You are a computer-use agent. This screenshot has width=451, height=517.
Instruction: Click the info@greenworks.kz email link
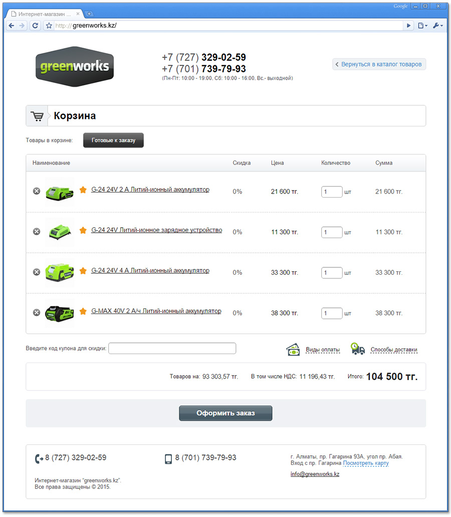(x=315, y=474)
